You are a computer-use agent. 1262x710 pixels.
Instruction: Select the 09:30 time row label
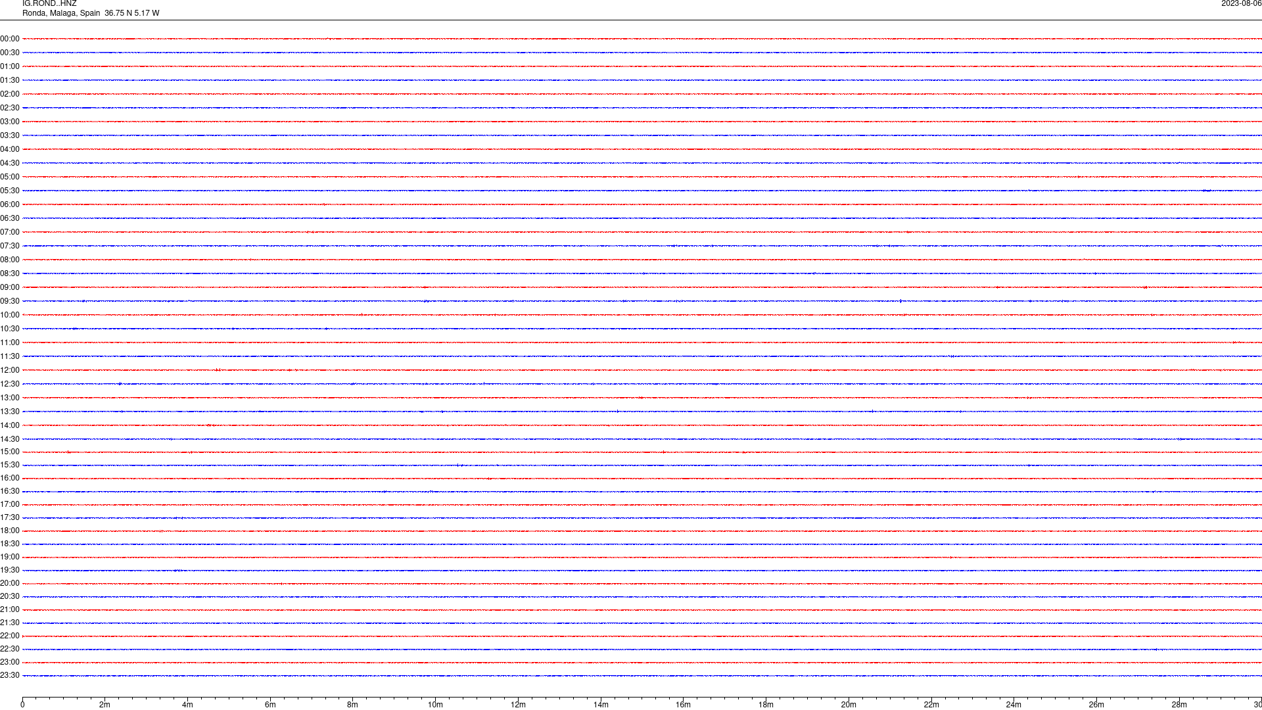[x=10, y=301]
